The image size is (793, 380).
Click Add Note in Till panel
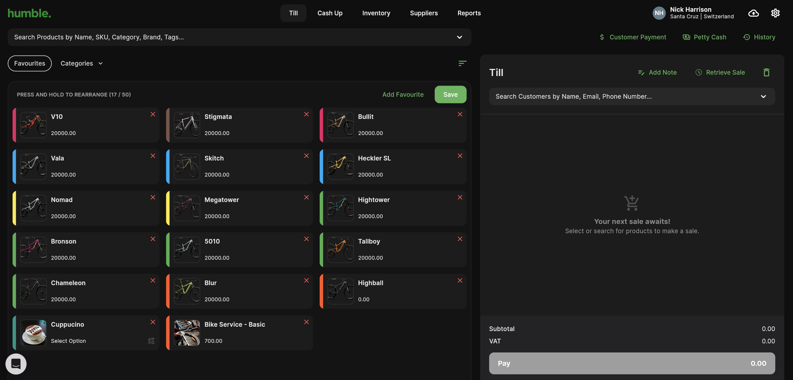click(657, 72)
